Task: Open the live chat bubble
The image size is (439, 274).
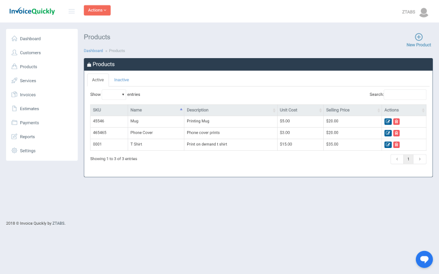Action: tap(424, 259)
